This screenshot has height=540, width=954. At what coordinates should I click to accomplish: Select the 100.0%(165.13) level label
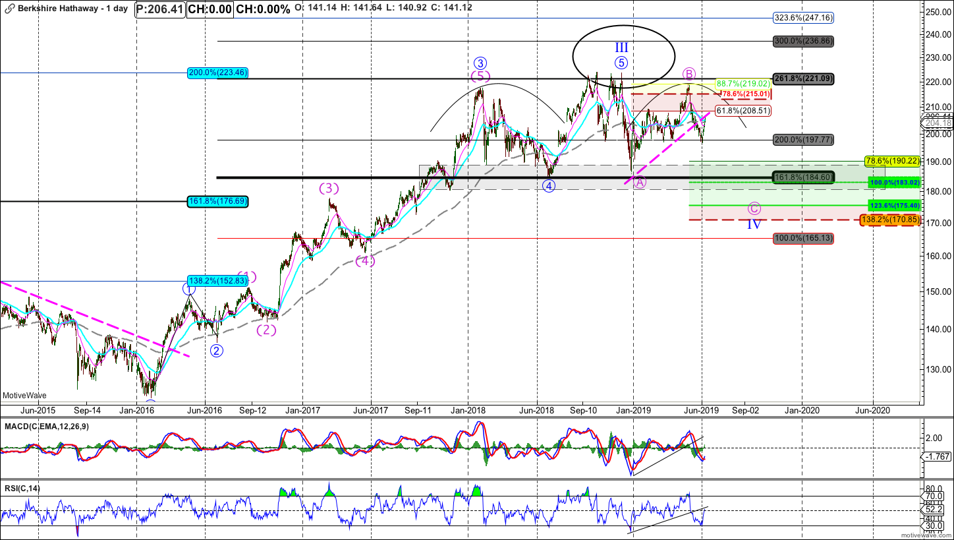pyautogui.click(x=804, y=239)
